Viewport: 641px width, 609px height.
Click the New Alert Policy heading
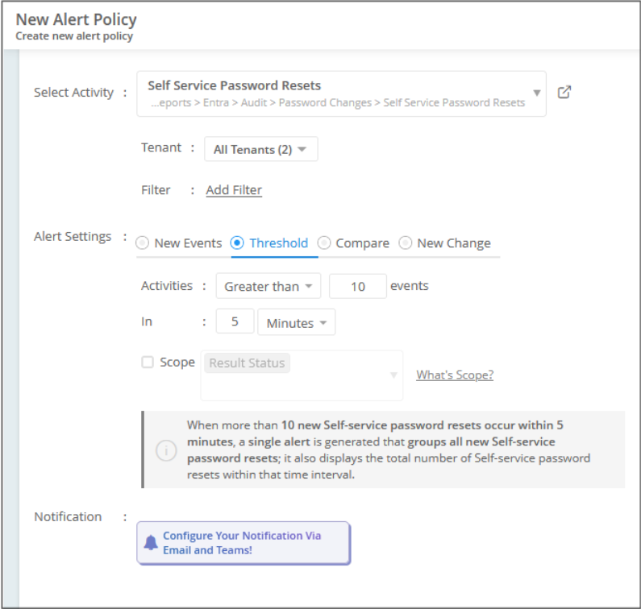click(76, 19)
